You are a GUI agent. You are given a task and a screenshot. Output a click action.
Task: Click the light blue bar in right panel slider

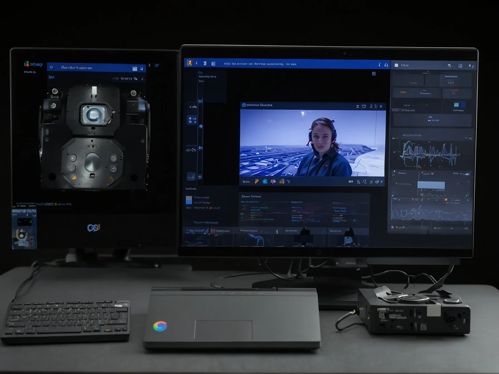click(x=431, y=185)
